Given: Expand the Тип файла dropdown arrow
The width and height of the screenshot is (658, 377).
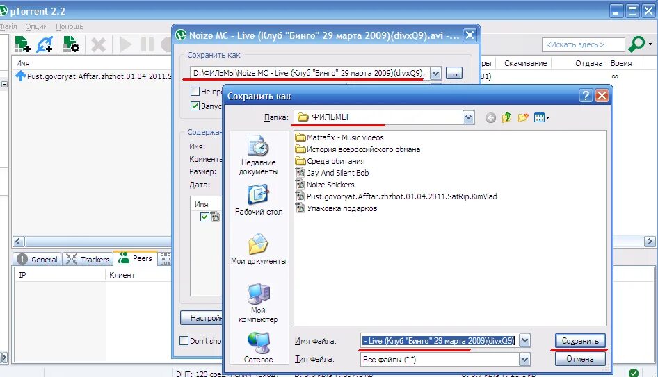Looking at the screenshot, I should [x=524, y=359].
